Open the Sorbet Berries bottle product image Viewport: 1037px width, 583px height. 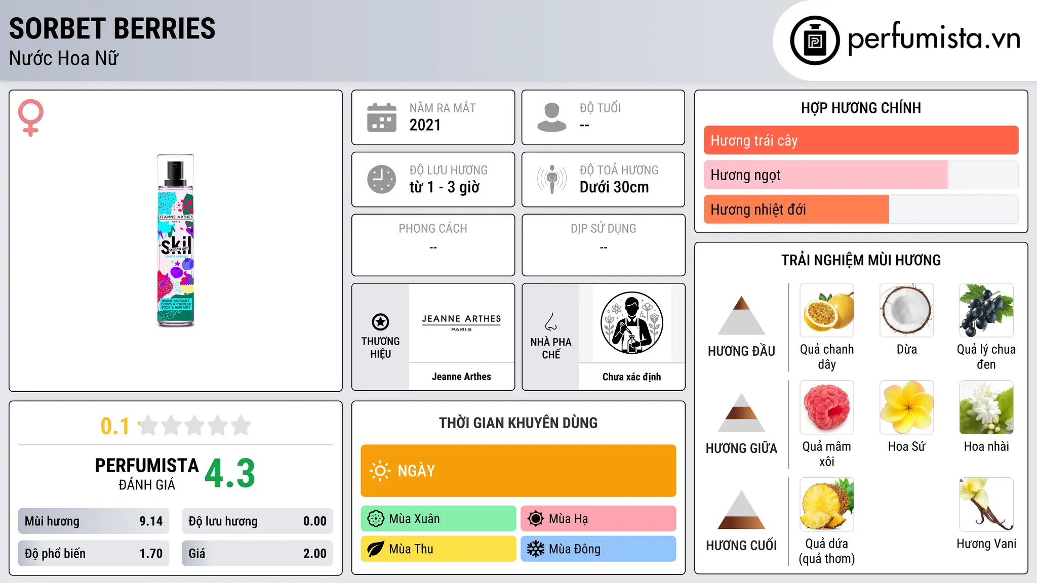click(x=176, y=240)
